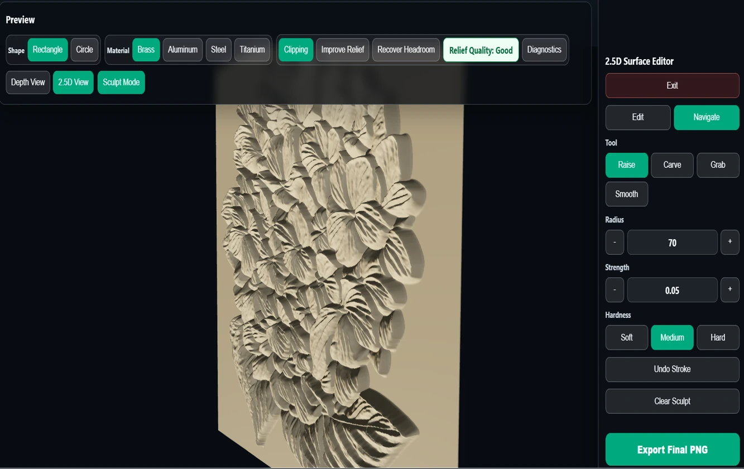744x469 pixels.
Task: Click Clear Sculpt
Action: (x=672, y=401)
